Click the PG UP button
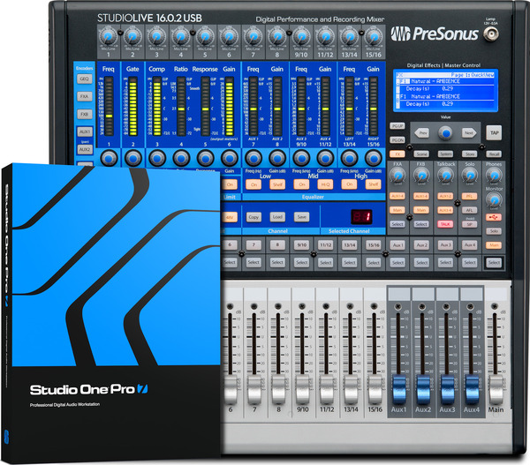 point(397,126)
